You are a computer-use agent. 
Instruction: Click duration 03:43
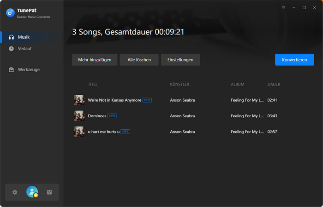[272, 116]
